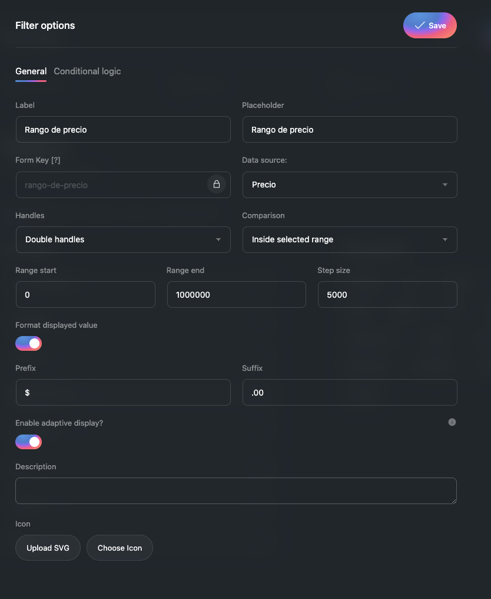The width and height of the screenshot is (491, 599).
Task: Open the Comparison dropdown
Action: 350,239
